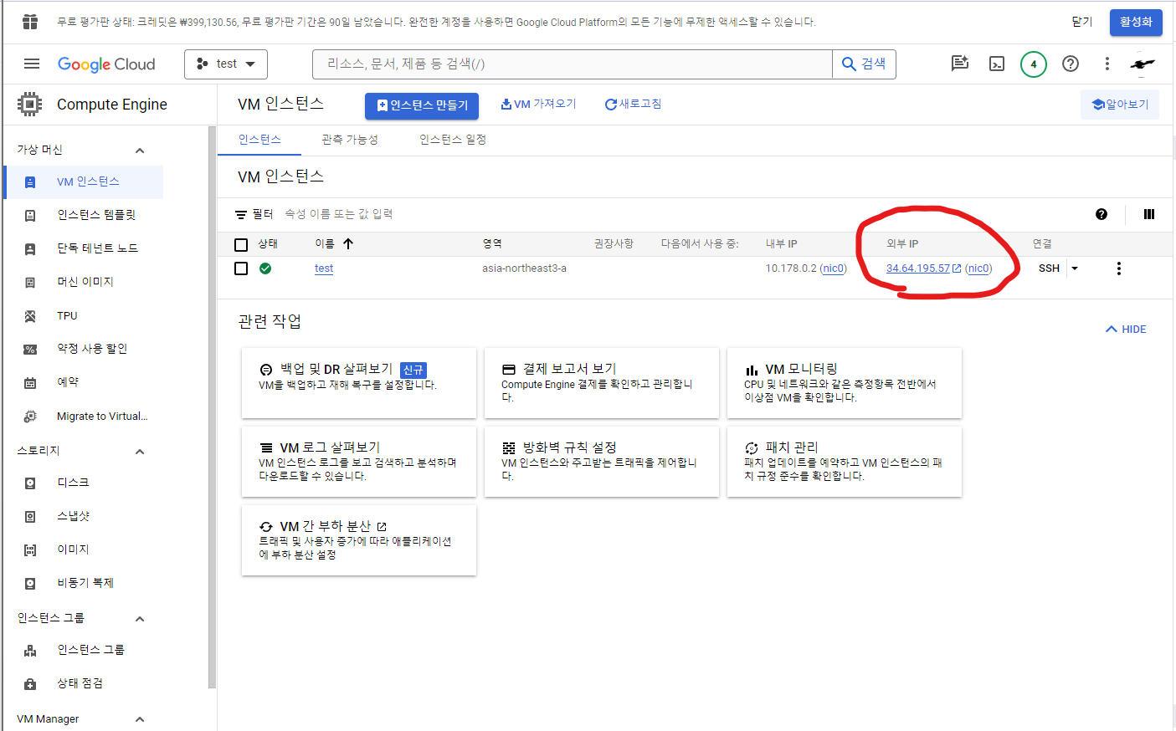The height and width of the screenshot is (731, 1176).
Task: Open external IP 34.64.195.57 link
Action: (x=918, y=268)
